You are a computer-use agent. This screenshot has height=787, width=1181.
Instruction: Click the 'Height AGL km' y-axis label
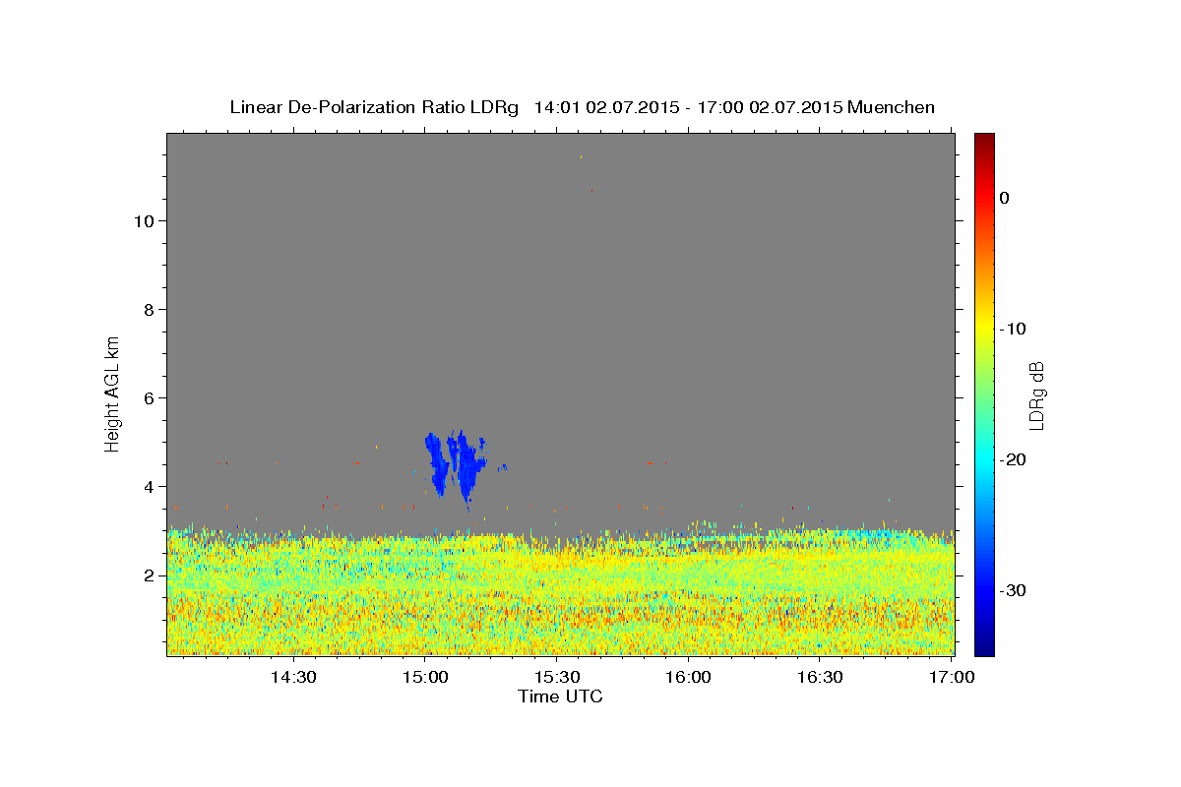click(x=113, y=393)
